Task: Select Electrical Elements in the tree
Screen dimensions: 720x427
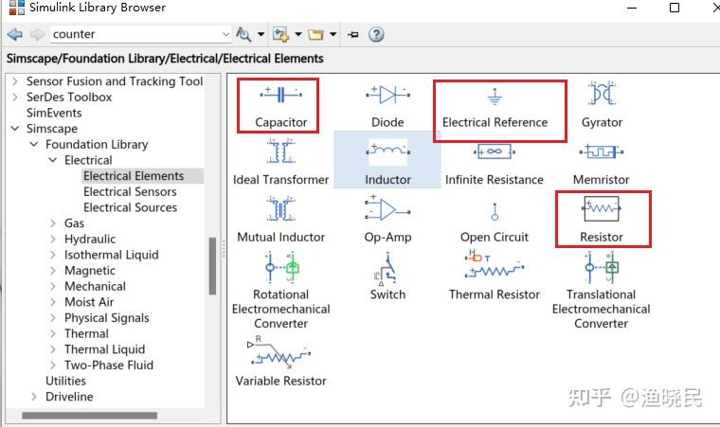Action: (134, 176)
